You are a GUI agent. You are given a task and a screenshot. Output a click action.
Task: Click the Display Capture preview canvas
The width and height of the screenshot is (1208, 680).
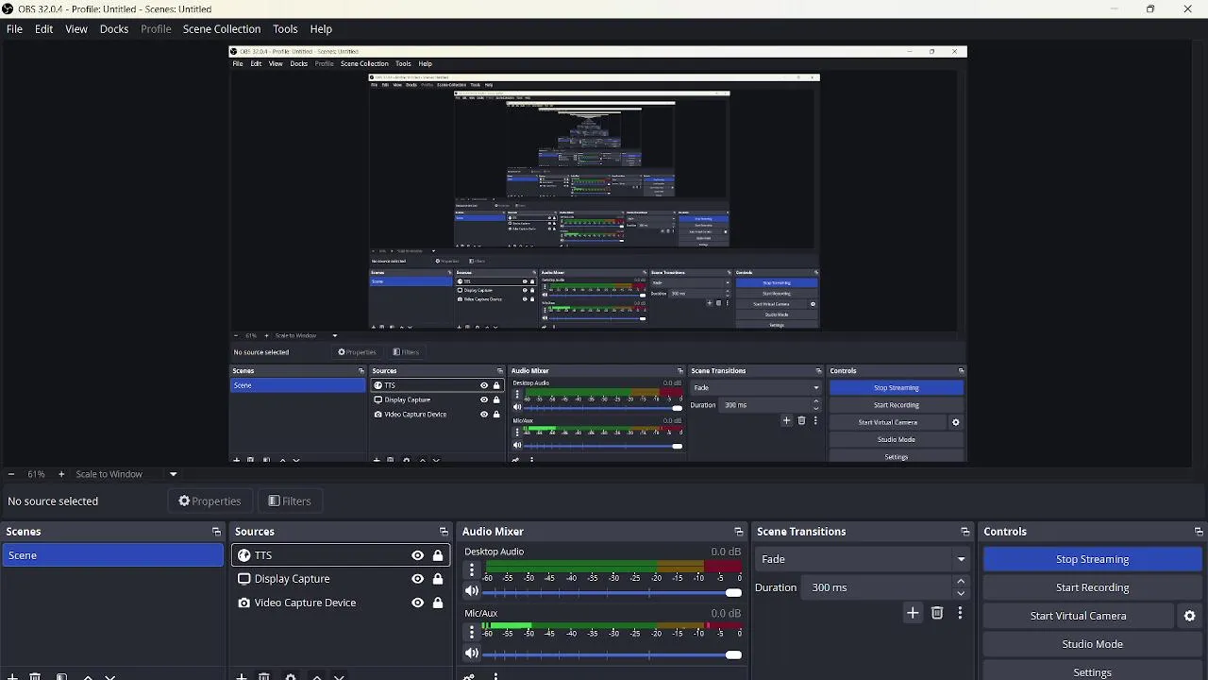[598, 255]
